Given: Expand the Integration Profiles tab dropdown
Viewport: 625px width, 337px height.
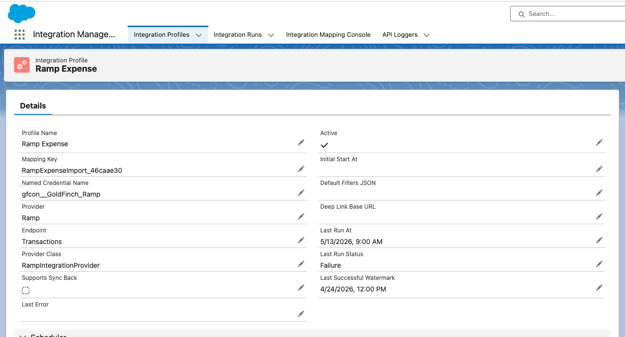Looking at the screenshot, I should point(199,35).
